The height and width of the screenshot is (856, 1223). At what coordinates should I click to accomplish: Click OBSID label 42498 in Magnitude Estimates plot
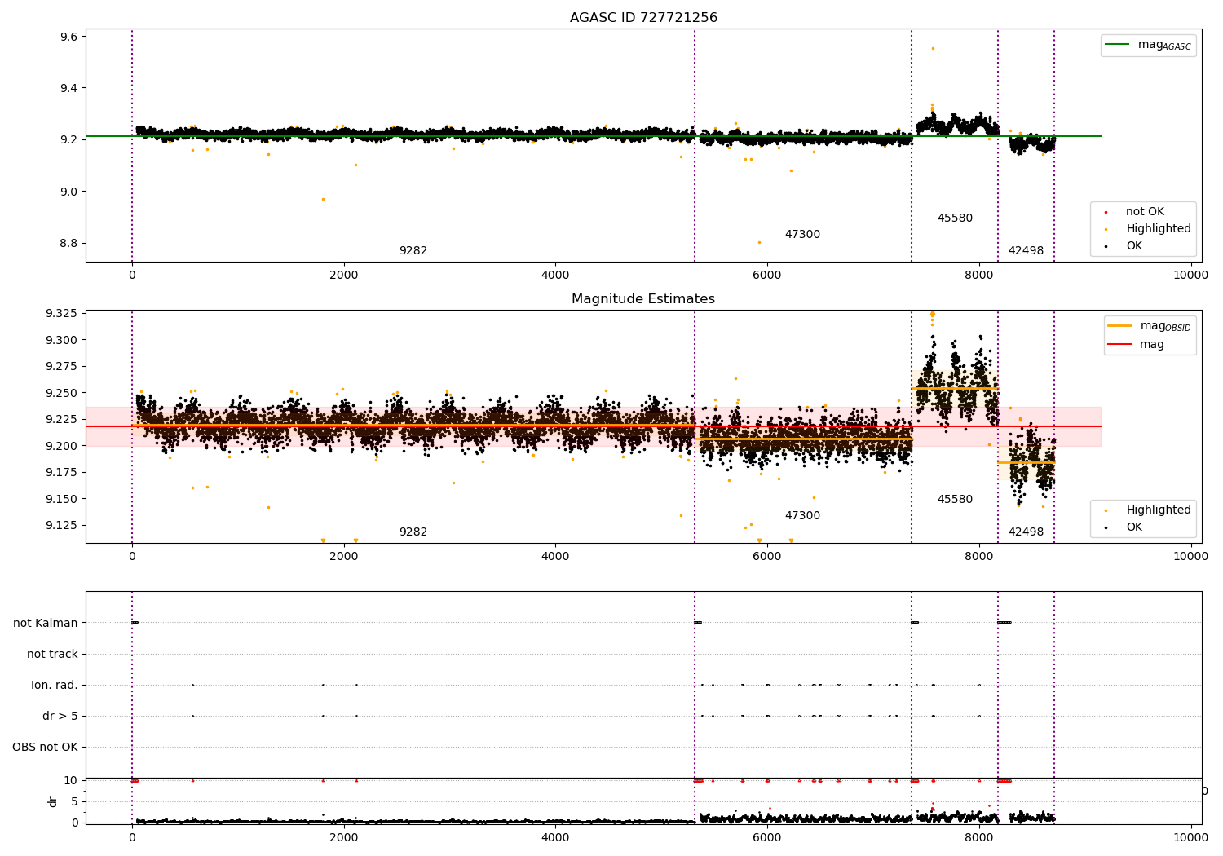point(1026,532)
